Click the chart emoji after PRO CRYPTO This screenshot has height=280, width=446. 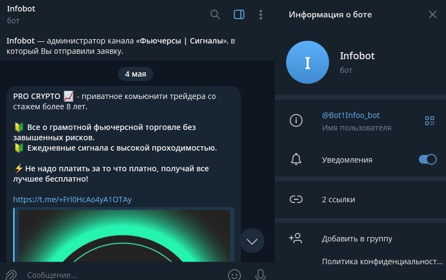(x=69, y=96)
